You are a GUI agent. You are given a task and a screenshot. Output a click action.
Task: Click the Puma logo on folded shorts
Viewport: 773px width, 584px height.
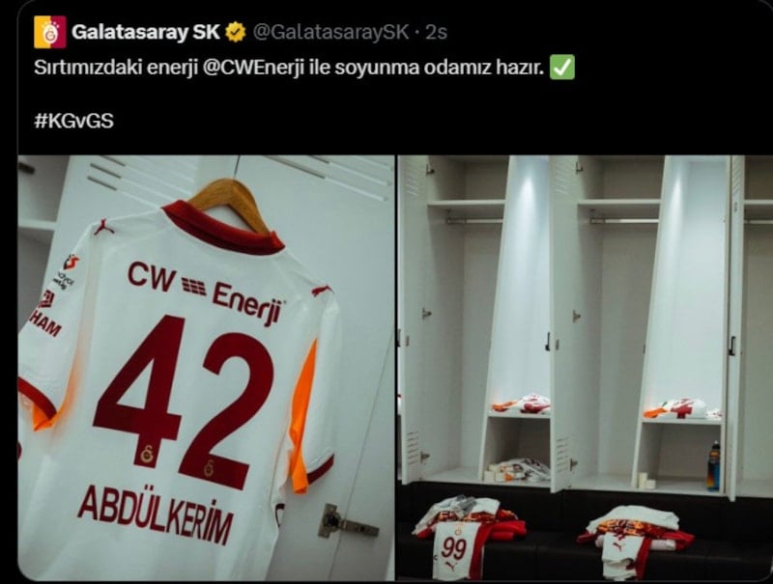click(618, 547)
